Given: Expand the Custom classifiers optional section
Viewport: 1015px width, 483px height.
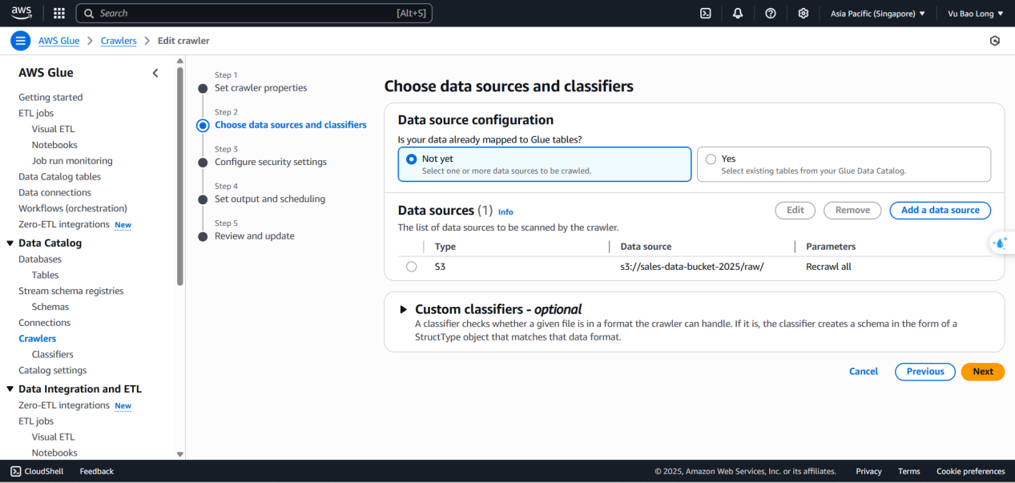Looking at the screenshot, I should tap(404, 309).
